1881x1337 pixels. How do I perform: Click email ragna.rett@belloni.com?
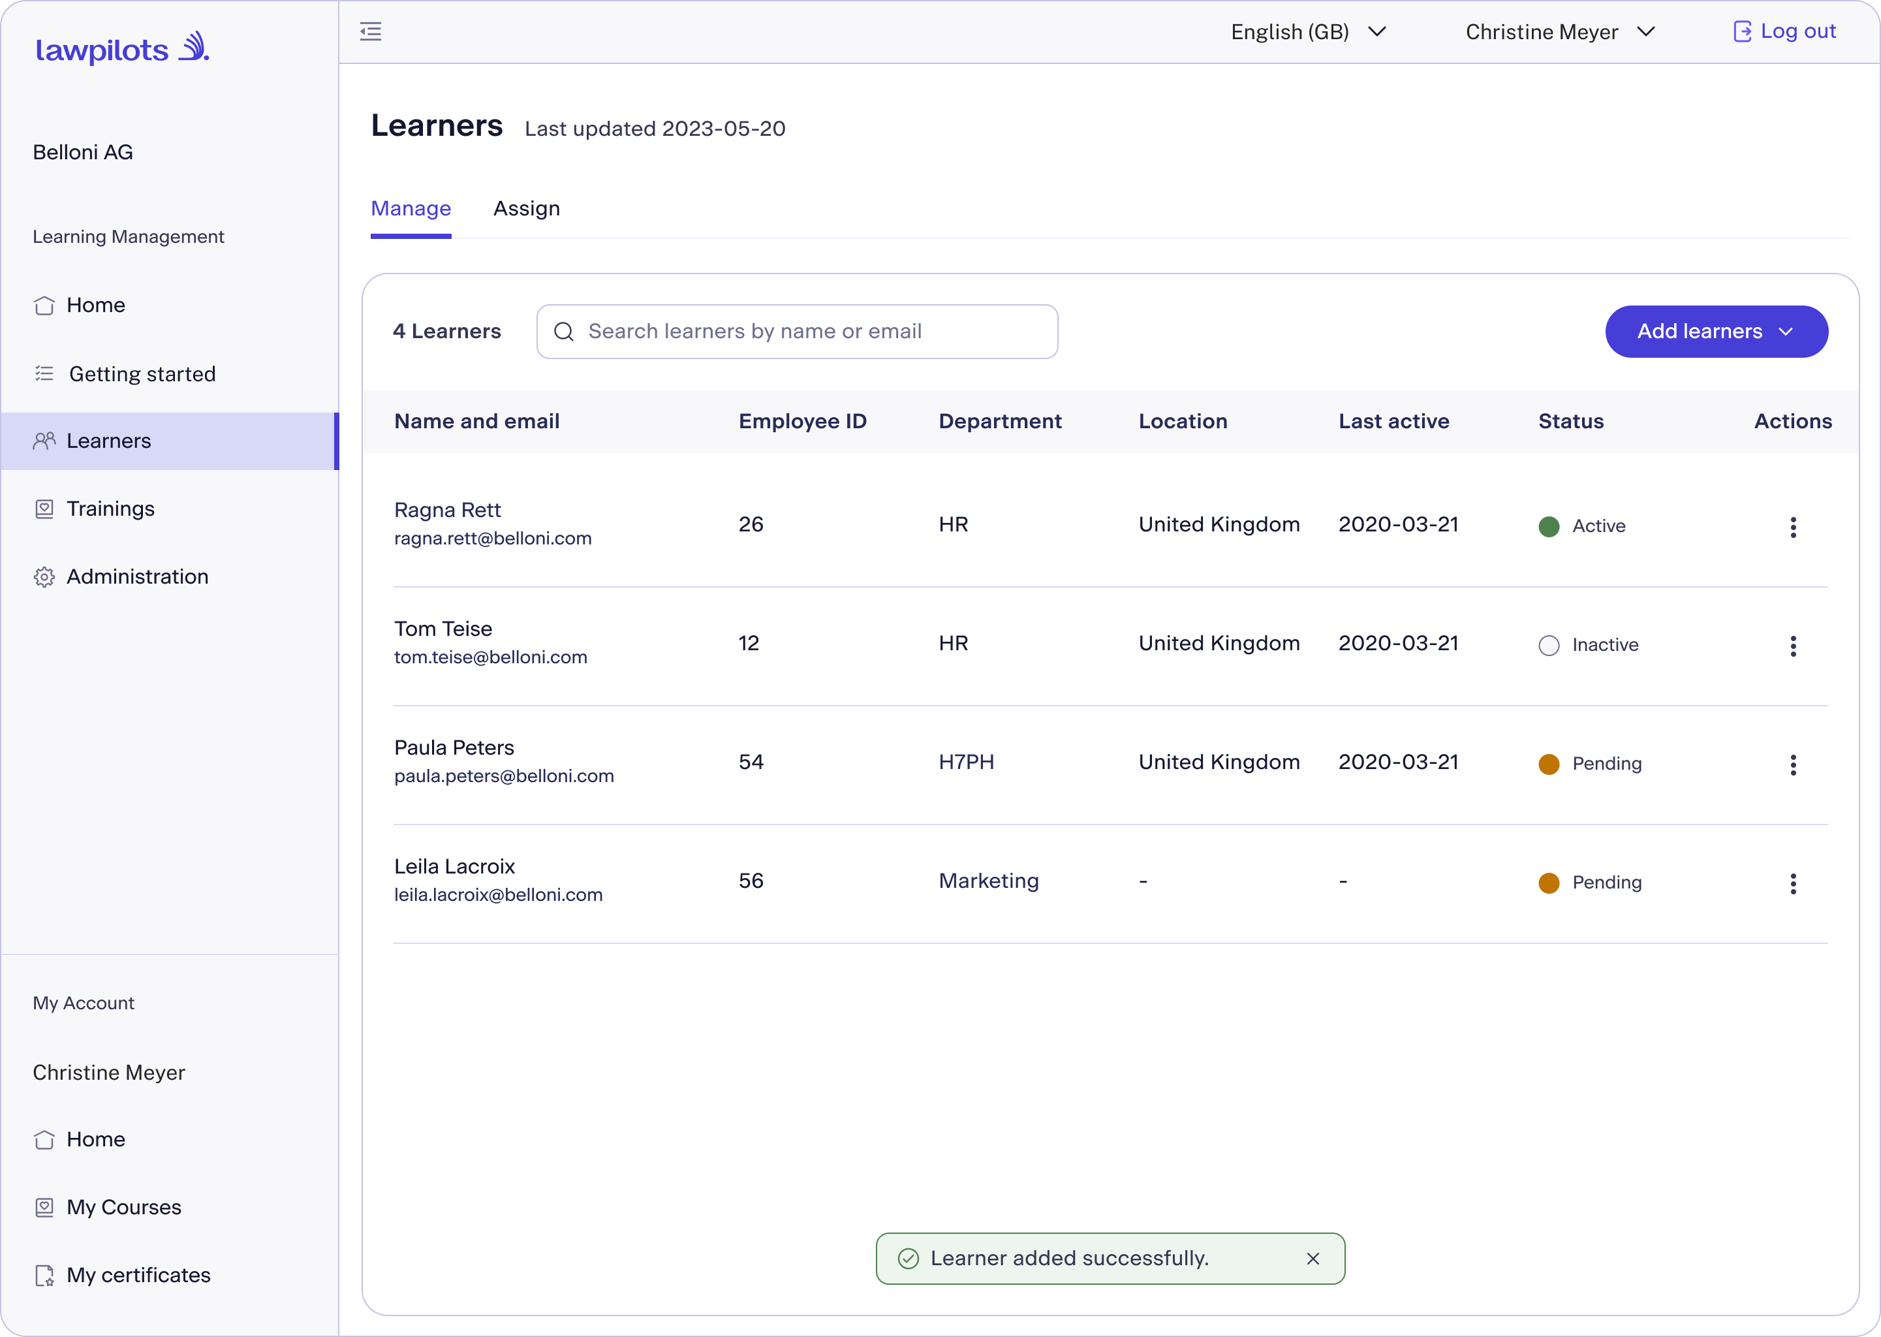(493, 539)
